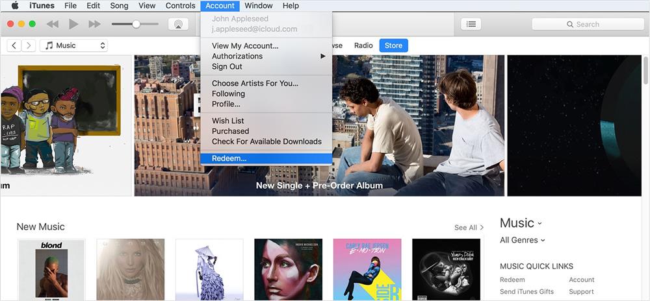Open the AirPlay output icon
This screenshot has height=301, width=650.
178,24
